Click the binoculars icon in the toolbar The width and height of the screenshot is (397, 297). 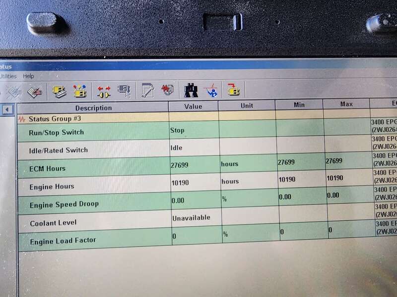pos(191,90)
